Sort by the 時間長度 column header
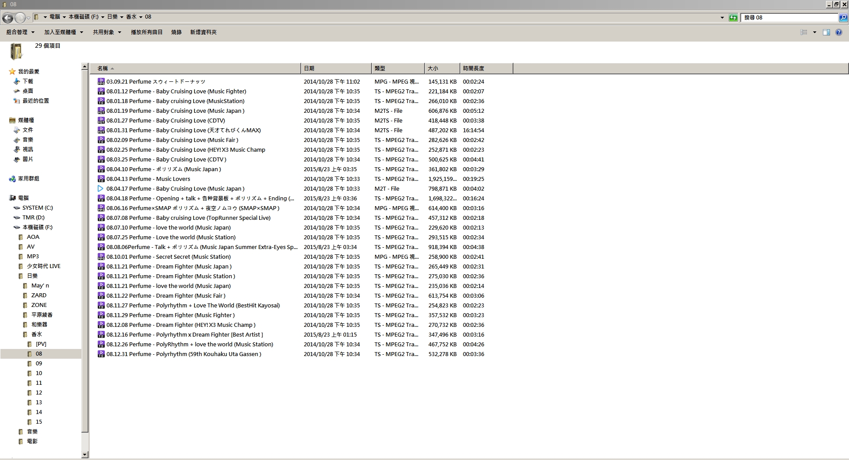The width and height of the screenshot is (849, 460). coord(486,68)
